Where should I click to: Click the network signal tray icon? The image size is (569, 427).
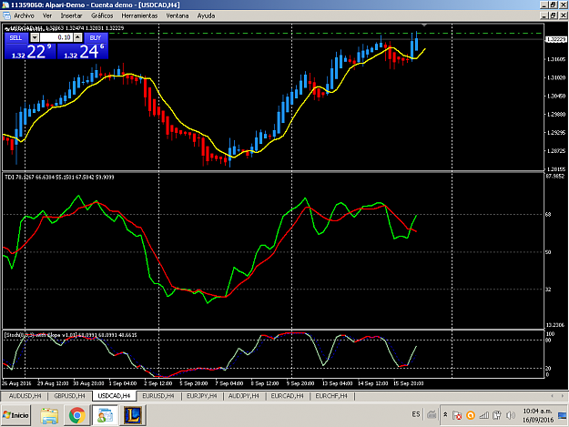(484, 415)
